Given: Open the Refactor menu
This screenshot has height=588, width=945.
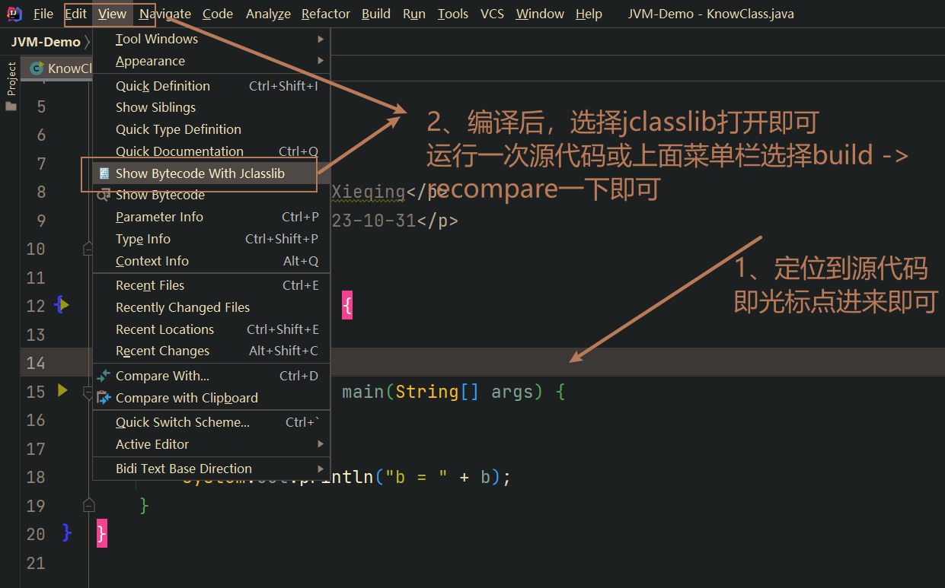Looking at the screenshot, I should tap(326, 14).
